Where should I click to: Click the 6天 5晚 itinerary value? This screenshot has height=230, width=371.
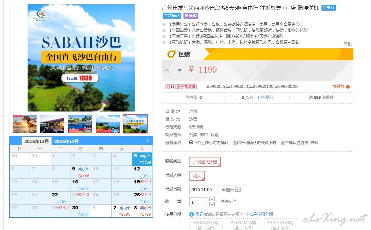click(x=196, y=127)
